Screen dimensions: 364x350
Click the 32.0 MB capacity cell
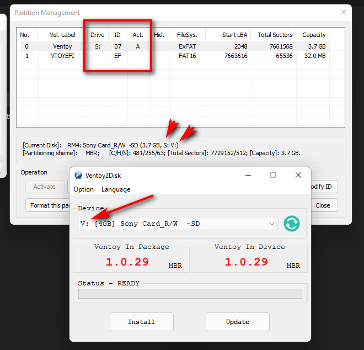point(315,56)
